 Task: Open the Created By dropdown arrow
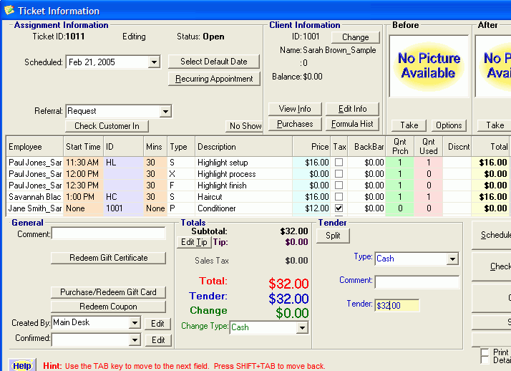pos(135,323)
